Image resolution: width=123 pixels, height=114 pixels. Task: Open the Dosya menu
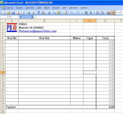(x=10, y=8)
